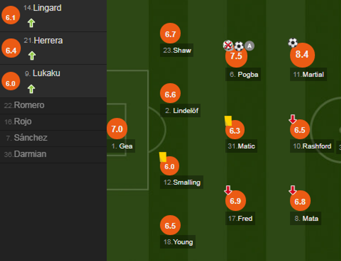
Task: Click Lingard's green substituted-on arrow
Action: pos(31,23)
